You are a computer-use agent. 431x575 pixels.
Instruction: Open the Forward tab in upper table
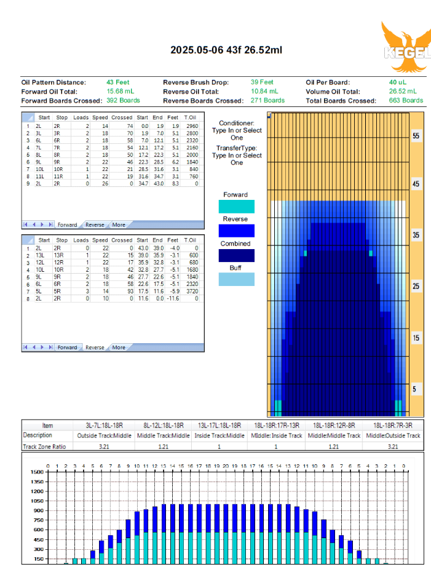click(x=68, y=225)
